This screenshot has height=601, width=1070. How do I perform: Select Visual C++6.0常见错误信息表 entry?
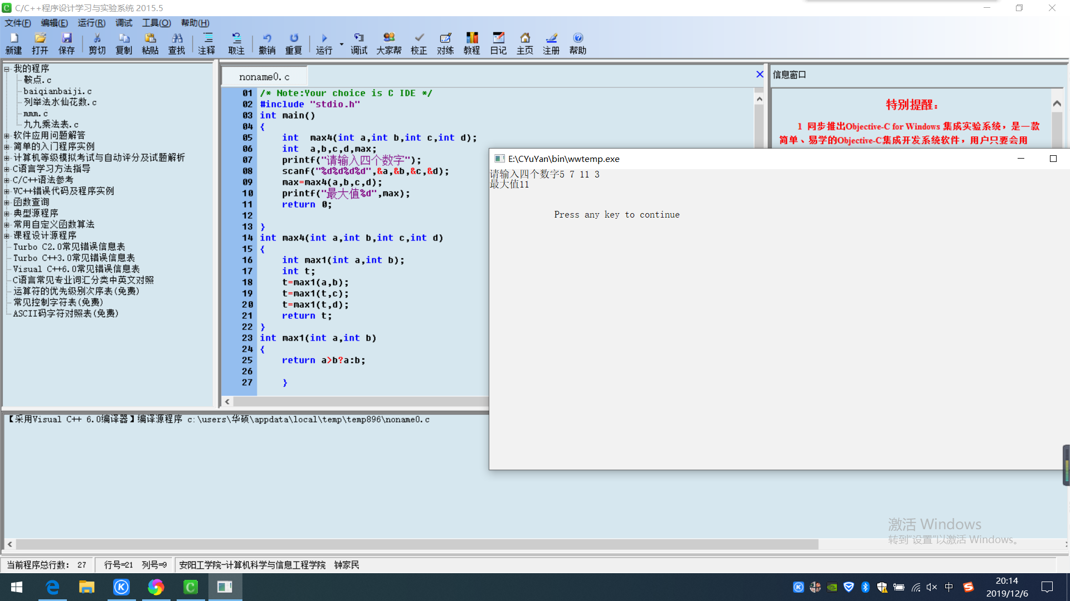point(76,269)
